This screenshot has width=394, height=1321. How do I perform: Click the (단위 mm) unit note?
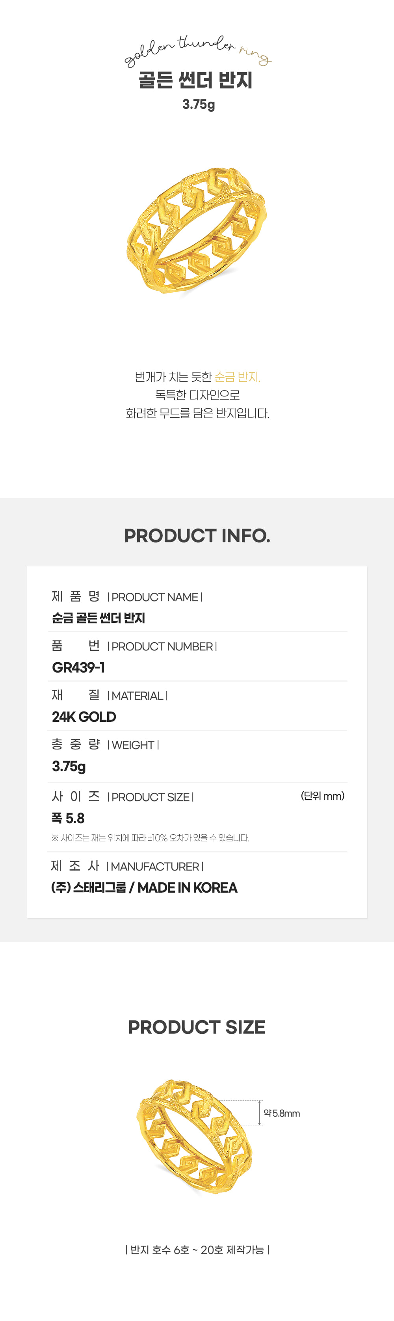click(323, 796)
